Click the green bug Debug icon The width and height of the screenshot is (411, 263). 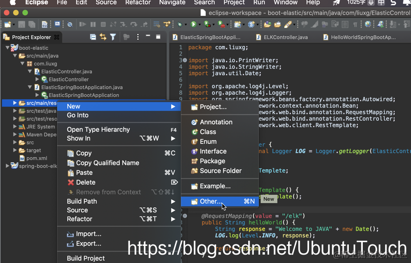coord(180,25)
